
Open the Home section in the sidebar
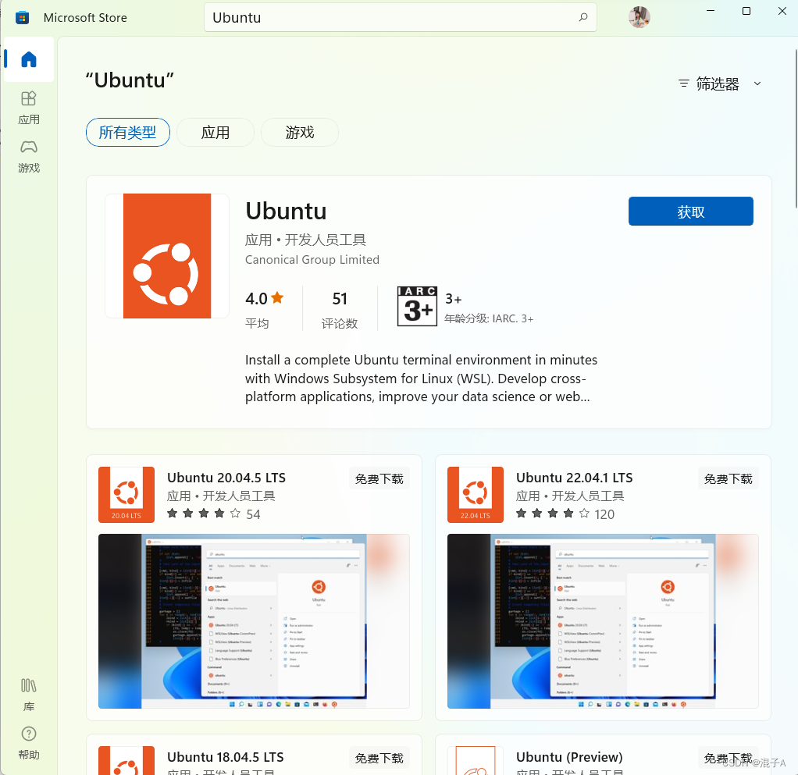pos(28,59)
